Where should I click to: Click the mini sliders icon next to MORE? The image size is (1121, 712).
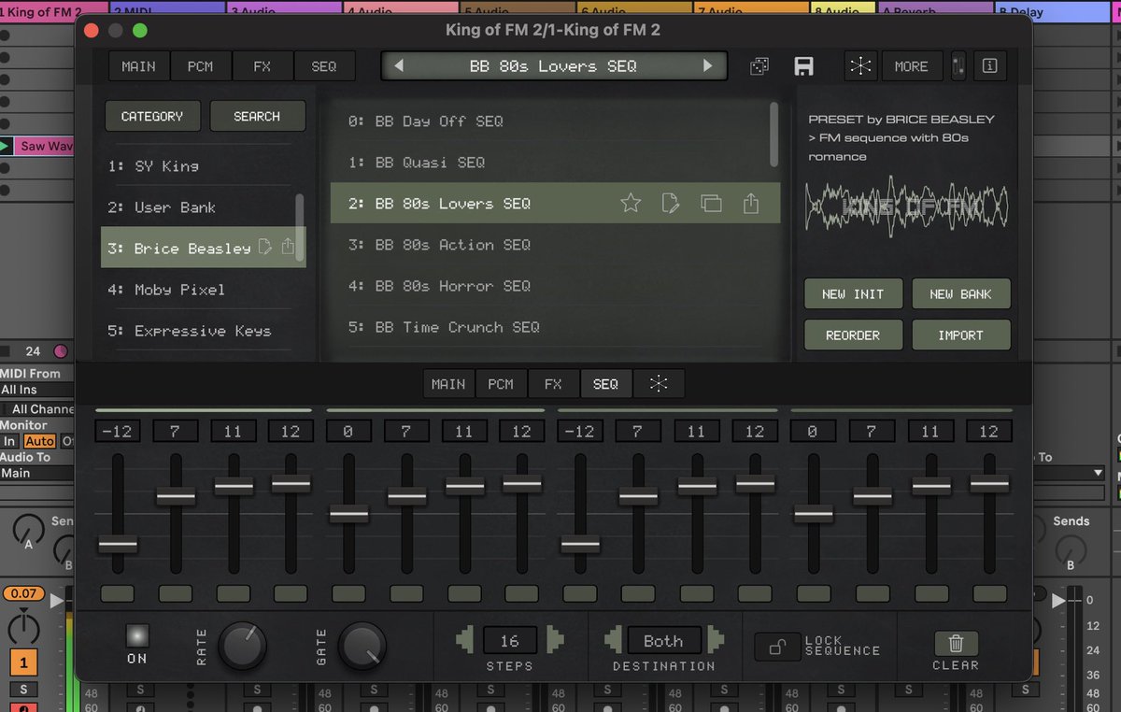point(957,66)
